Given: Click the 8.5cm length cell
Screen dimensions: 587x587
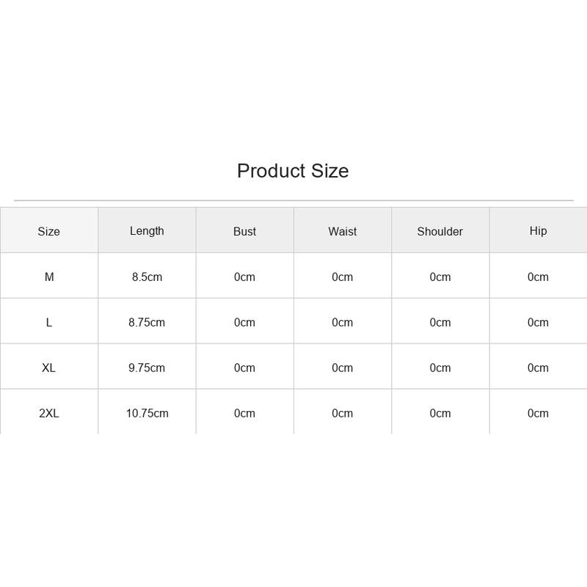Looking at the screenshot, I should [147, 277].
